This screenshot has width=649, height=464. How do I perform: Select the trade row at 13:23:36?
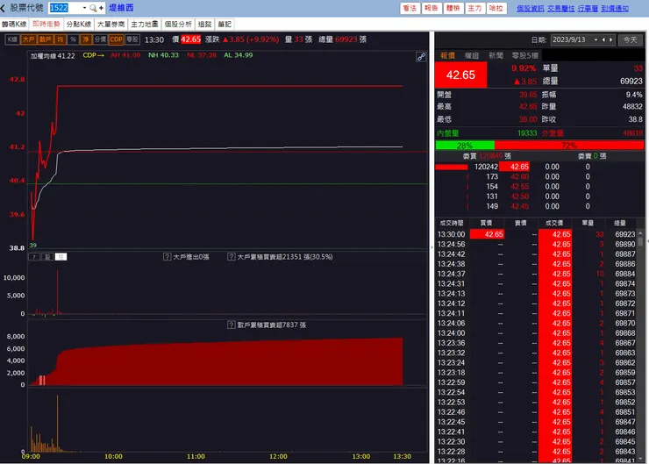[x=537, y=343]
